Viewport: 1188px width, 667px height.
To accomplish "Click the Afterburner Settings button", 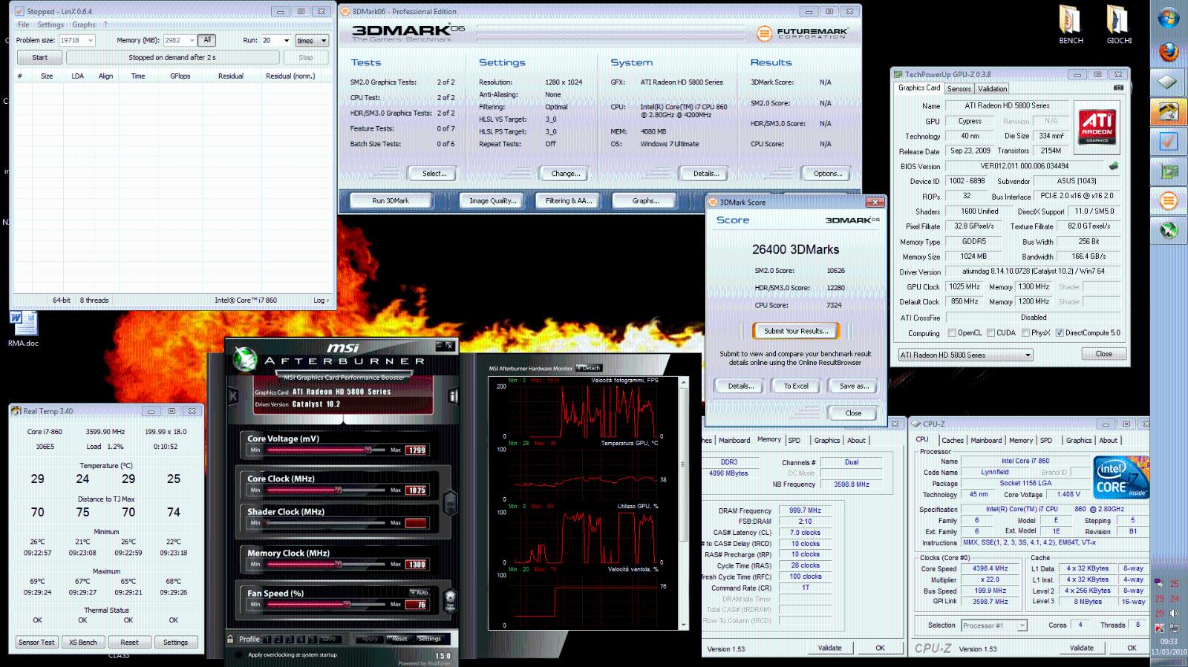I will pos(429,639).
